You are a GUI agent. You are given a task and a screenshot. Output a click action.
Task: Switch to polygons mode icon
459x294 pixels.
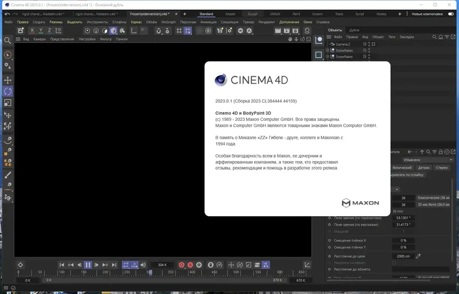105,31
